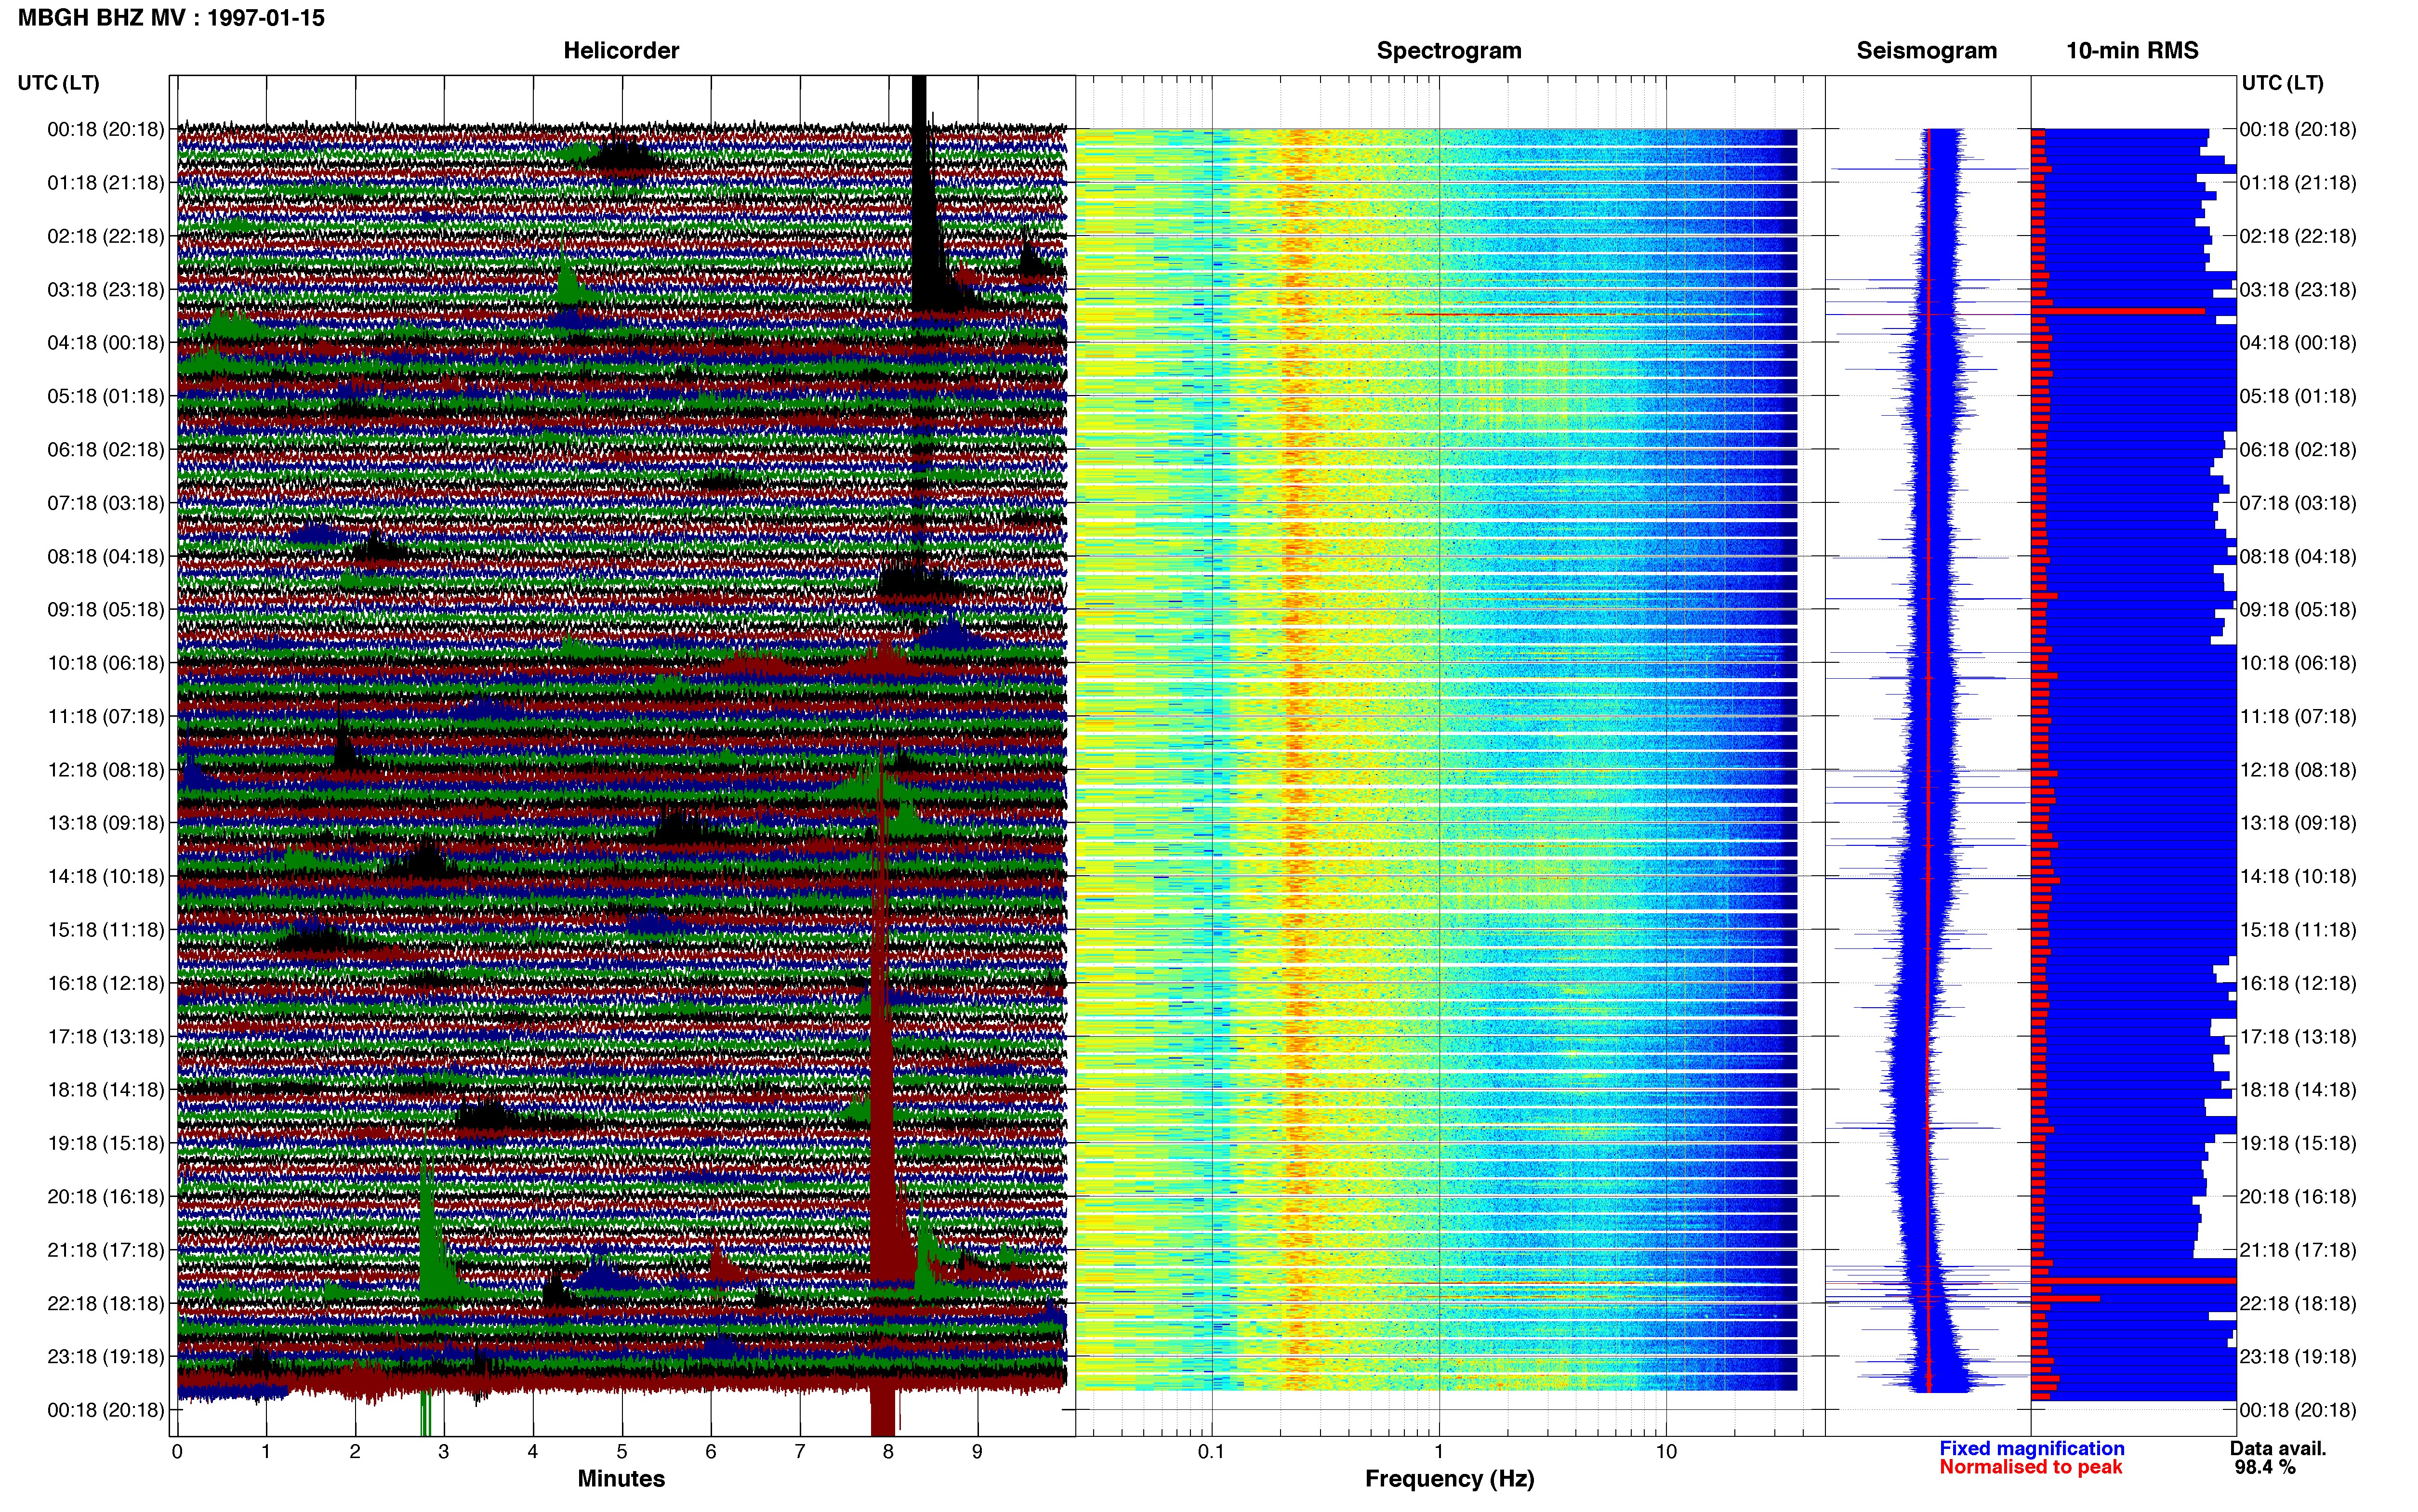Select the '5' tick on the Minutes axis

pos(622,1452)
